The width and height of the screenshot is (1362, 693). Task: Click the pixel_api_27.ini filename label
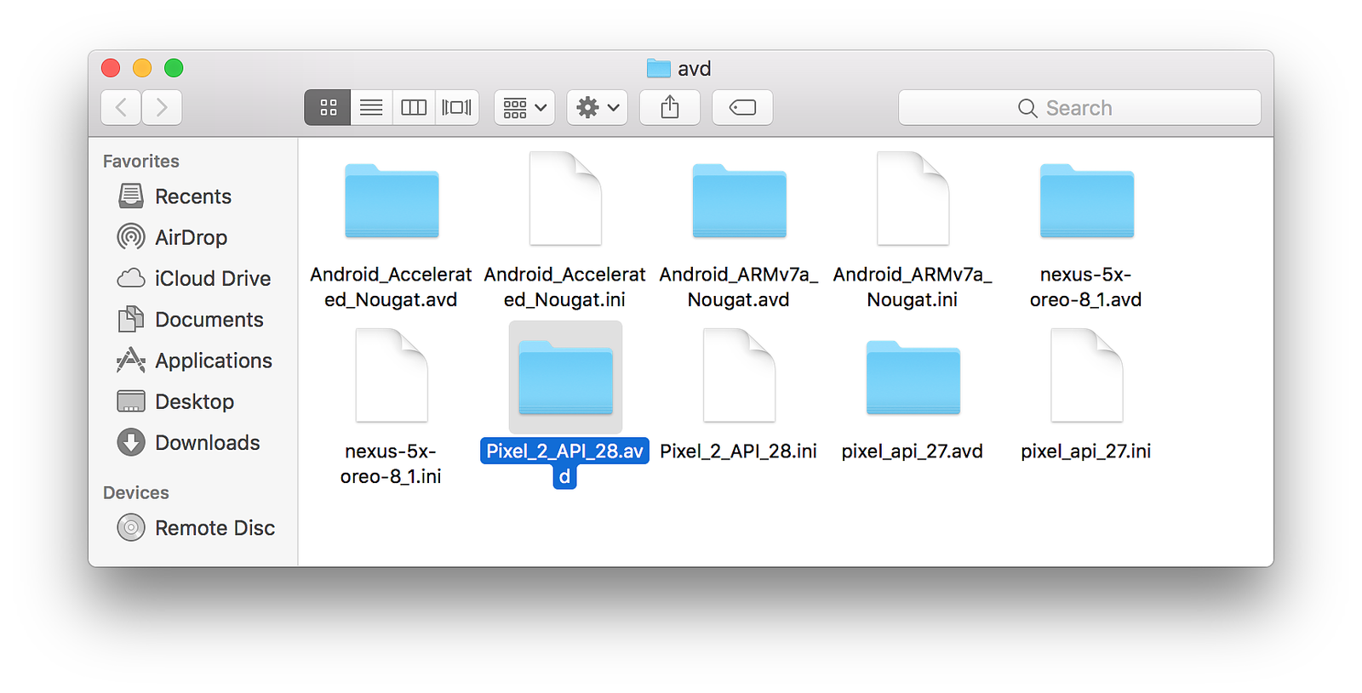[1086, 452]
